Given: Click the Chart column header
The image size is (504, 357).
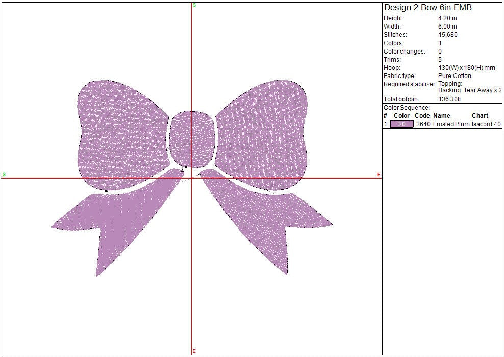Looking at the screenshot, I should click(480, 116).
